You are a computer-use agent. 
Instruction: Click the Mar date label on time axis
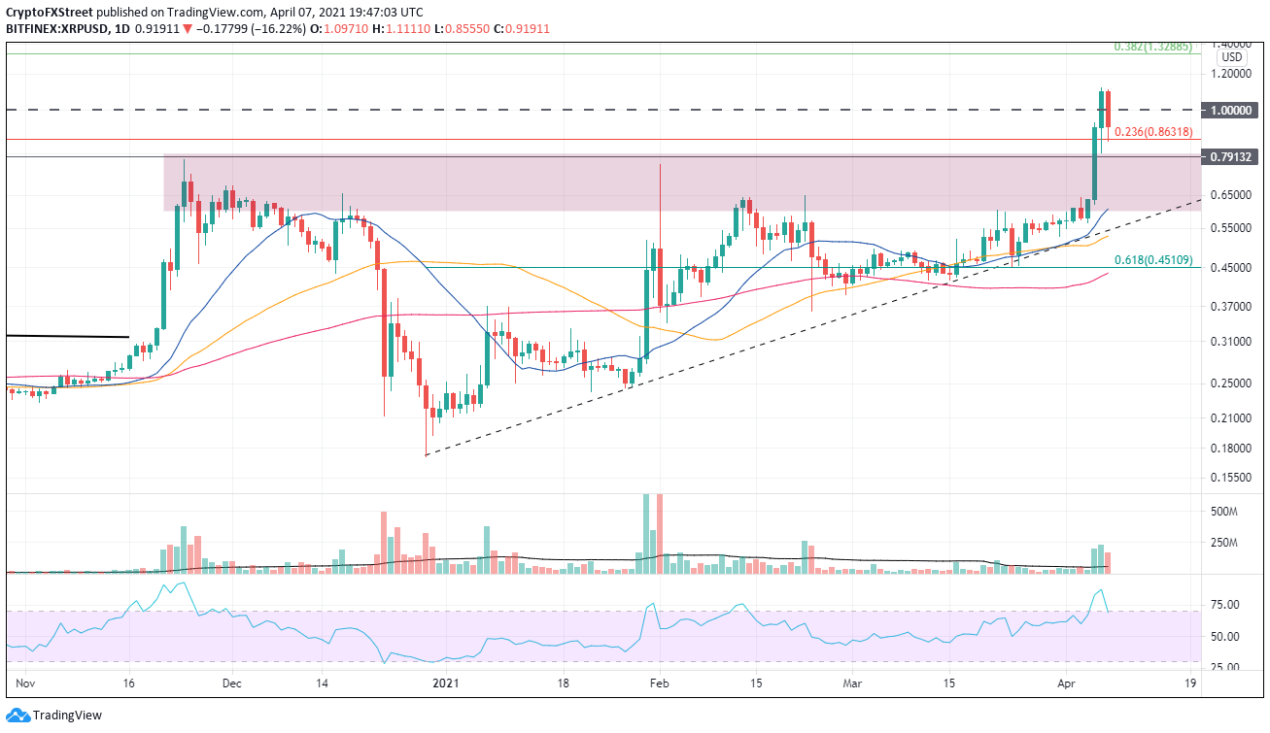(852, 683)
